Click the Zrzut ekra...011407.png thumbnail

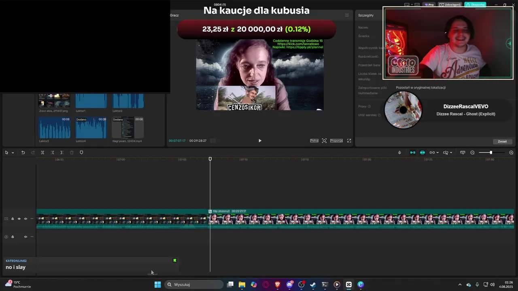tap(54, 101)
